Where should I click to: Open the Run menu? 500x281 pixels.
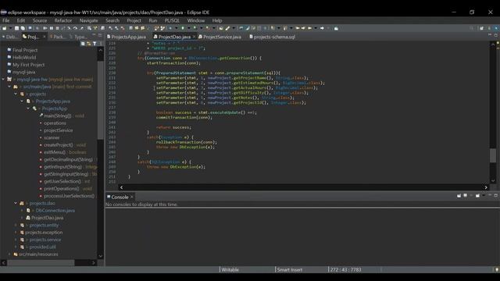click(153, 20)
